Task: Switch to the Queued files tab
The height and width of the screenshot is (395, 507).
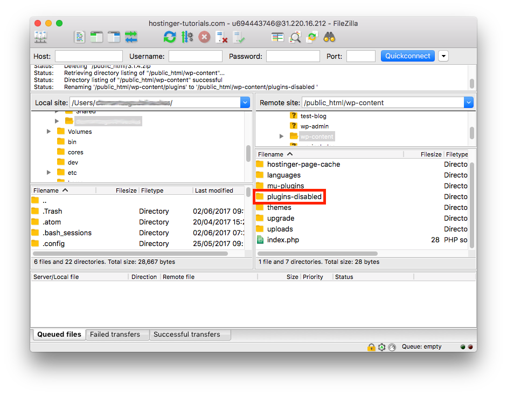Action: 59,335
